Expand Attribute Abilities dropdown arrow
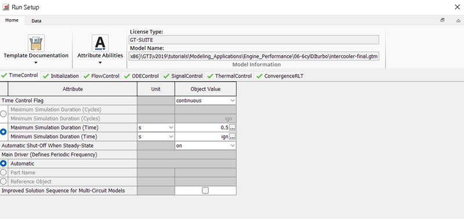The height and width of the screenshot is (219, 464). (x=100, y=63)
